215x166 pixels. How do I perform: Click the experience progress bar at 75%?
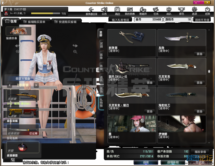point(45,14)
